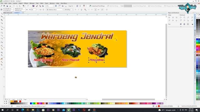Click the Nasi goreng text on canvas
The height and width of the screenshot is (112, 200).
[x=43, y=60]
